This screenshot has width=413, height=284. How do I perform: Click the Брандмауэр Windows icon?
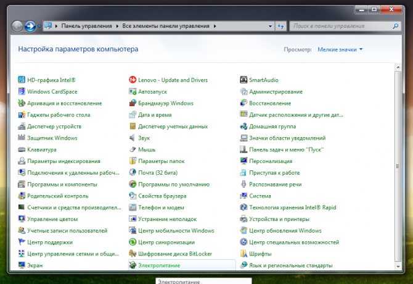[133, 103]
